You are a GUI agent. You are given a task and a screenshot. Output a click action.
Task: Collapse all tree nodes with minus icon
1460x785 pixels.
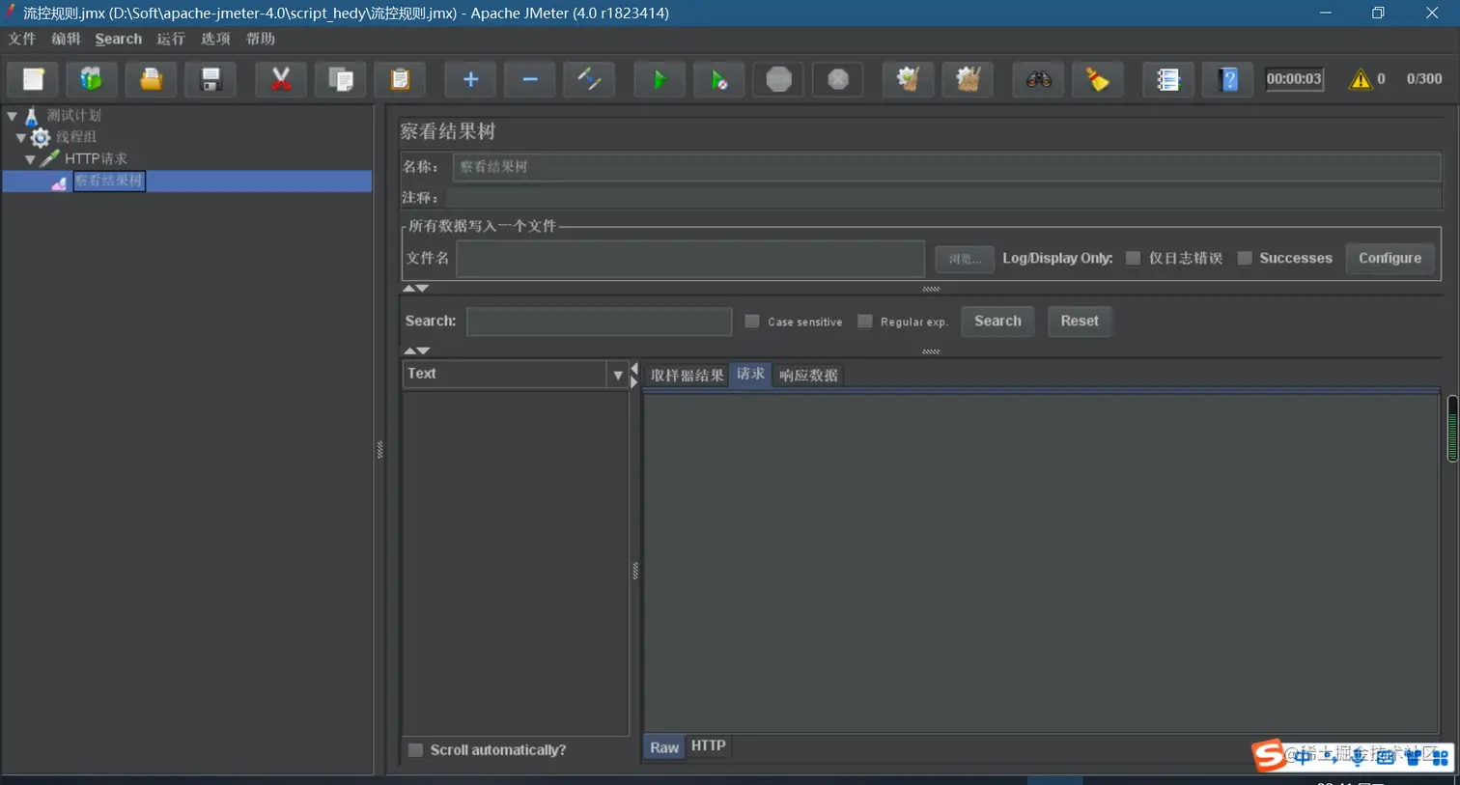(530, 79)
